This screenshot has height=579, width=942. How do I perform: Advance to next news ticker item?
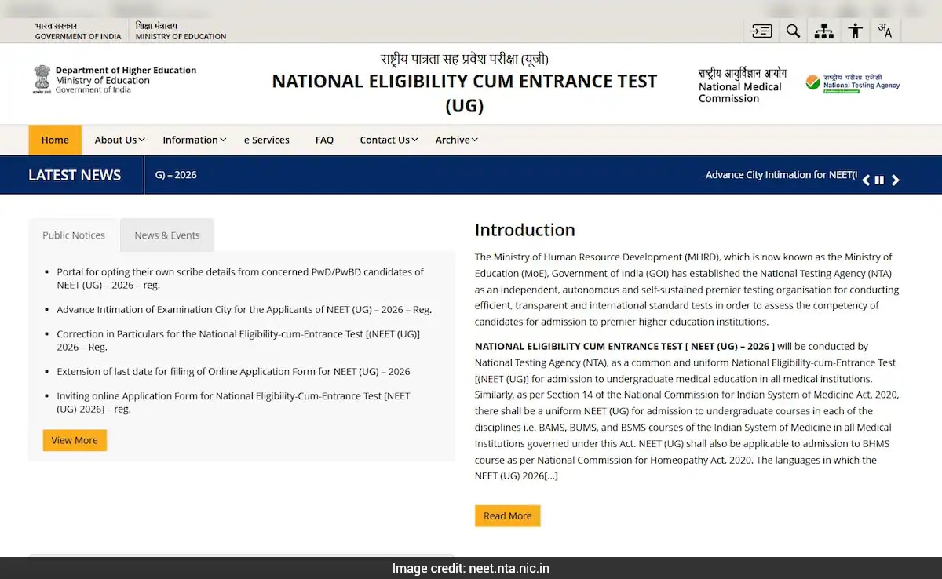point(895,180)
